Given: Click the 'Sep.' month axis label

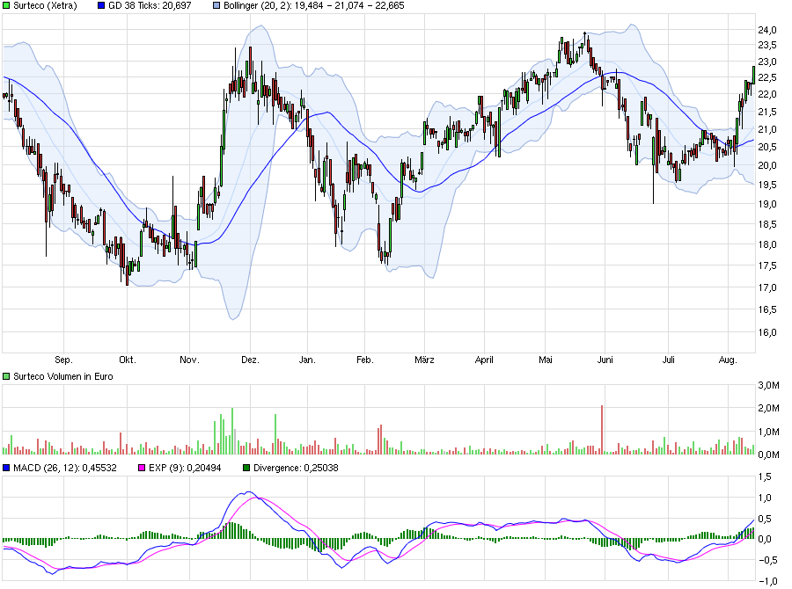Looking at the screenshot, I should 63,360.
